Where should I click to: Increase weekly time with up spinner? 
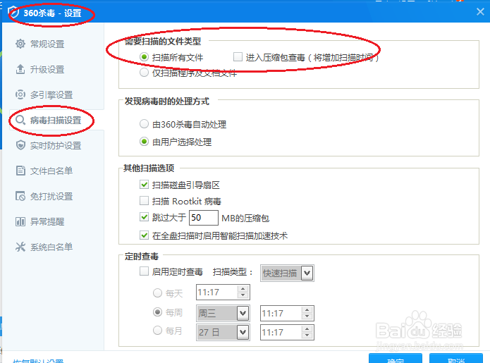coord(307,310)
